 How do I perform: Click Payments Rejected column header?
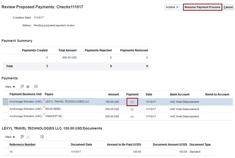point(98,50)
